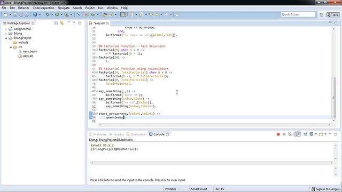Image resolution: width=342 pixels, height=192 pixels.
Task: Click the Save toolbar icon
Action: click(x=15, y=14)
